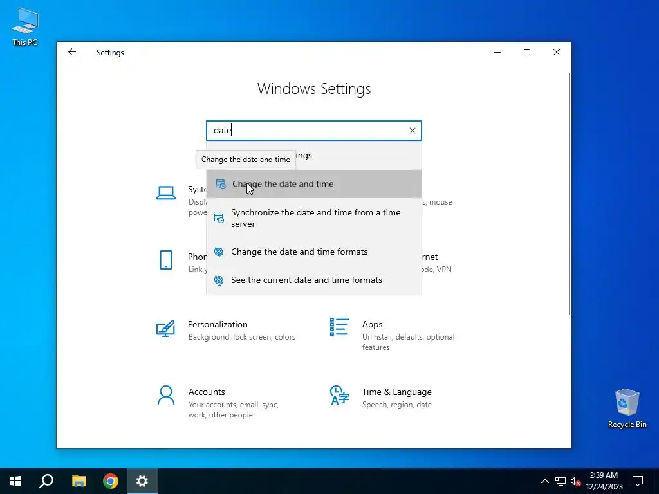
Task: Open System settings laptop icon
Action: (166, 193)
